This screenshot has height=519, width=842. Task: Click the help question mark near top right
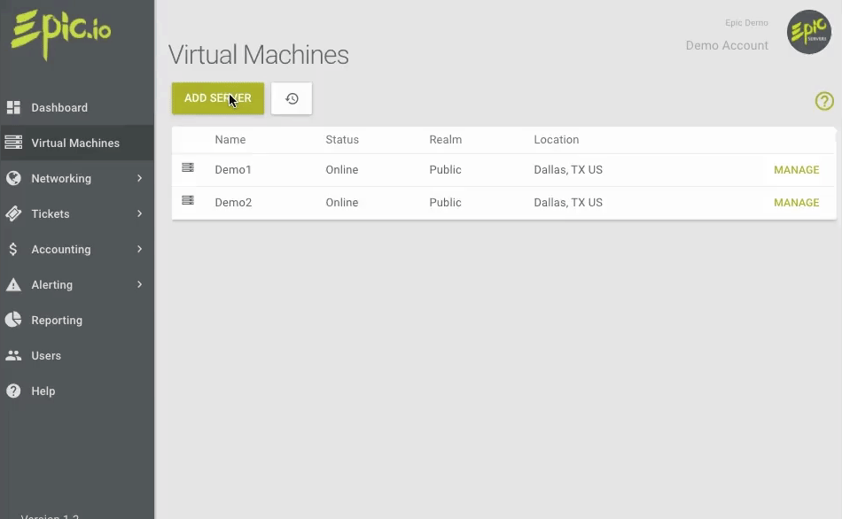click(824, 101)
